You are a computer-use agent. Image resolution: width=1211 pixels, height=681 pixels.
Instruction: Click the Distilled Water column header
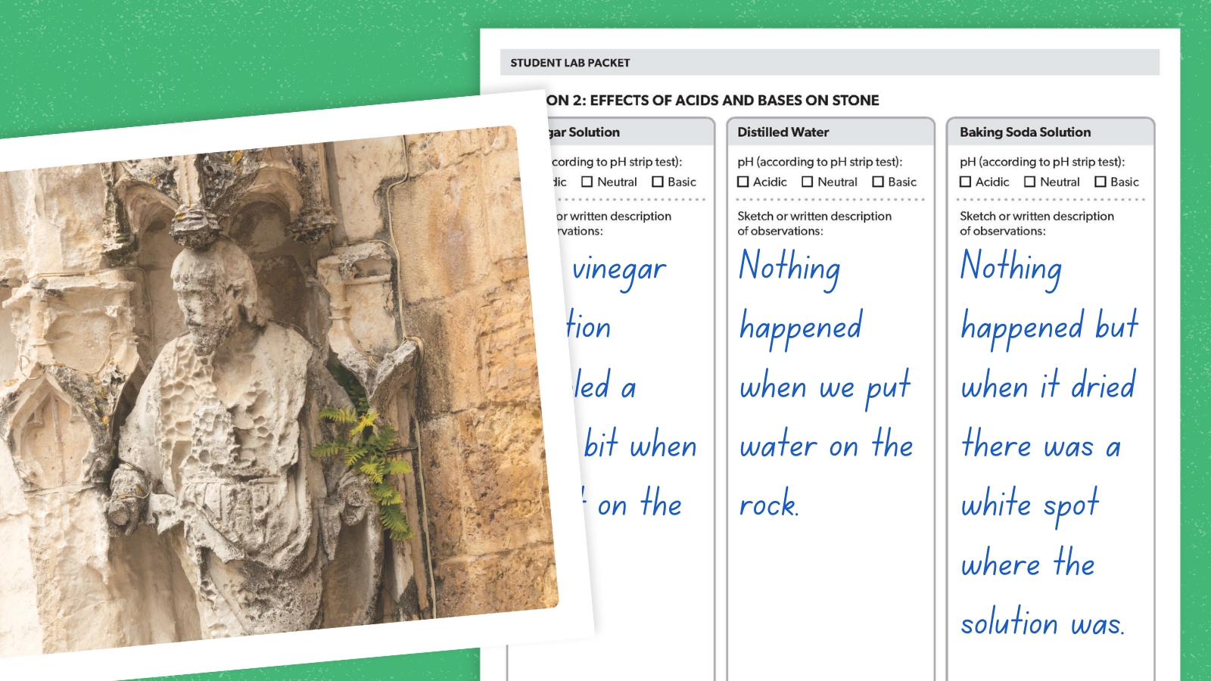point(783,132)
